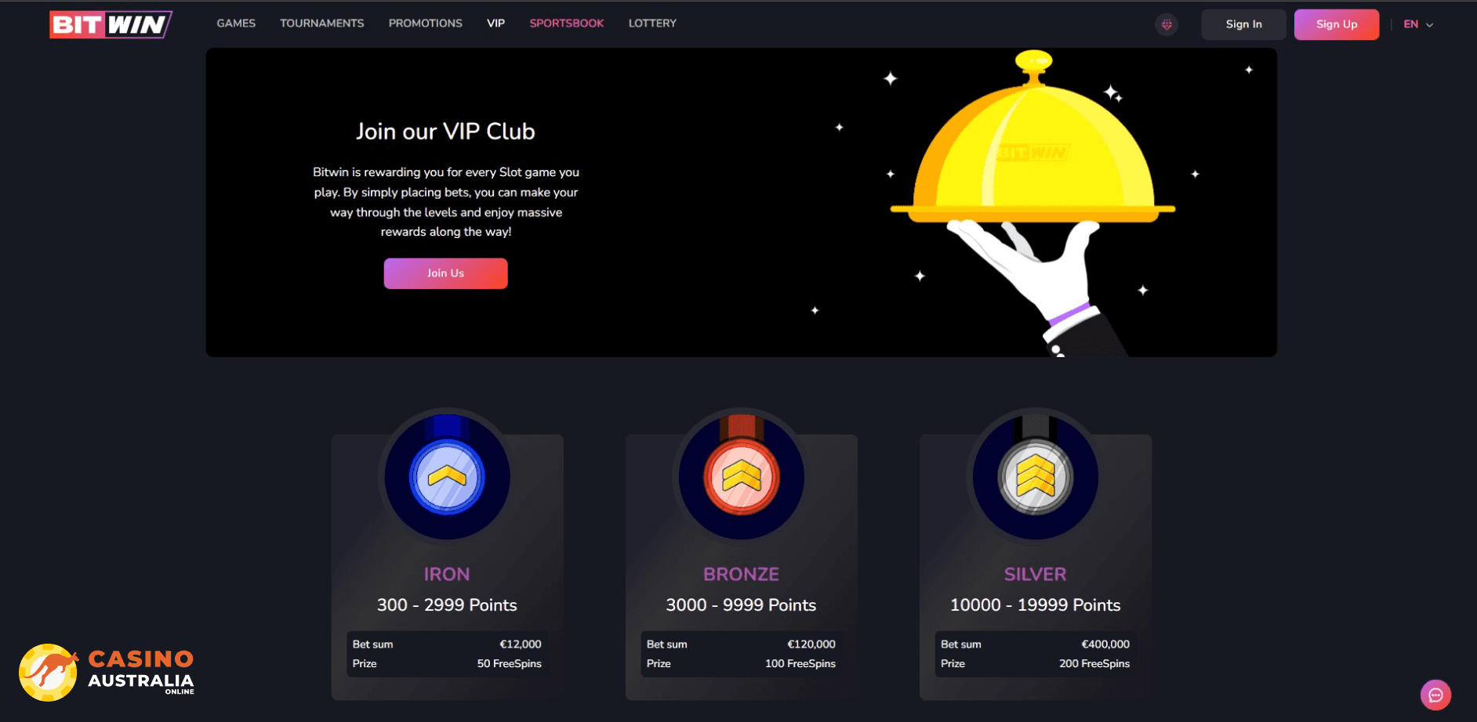Switch to the VIP page
The width and height of the screenshot is (1477, 722).
495,23
